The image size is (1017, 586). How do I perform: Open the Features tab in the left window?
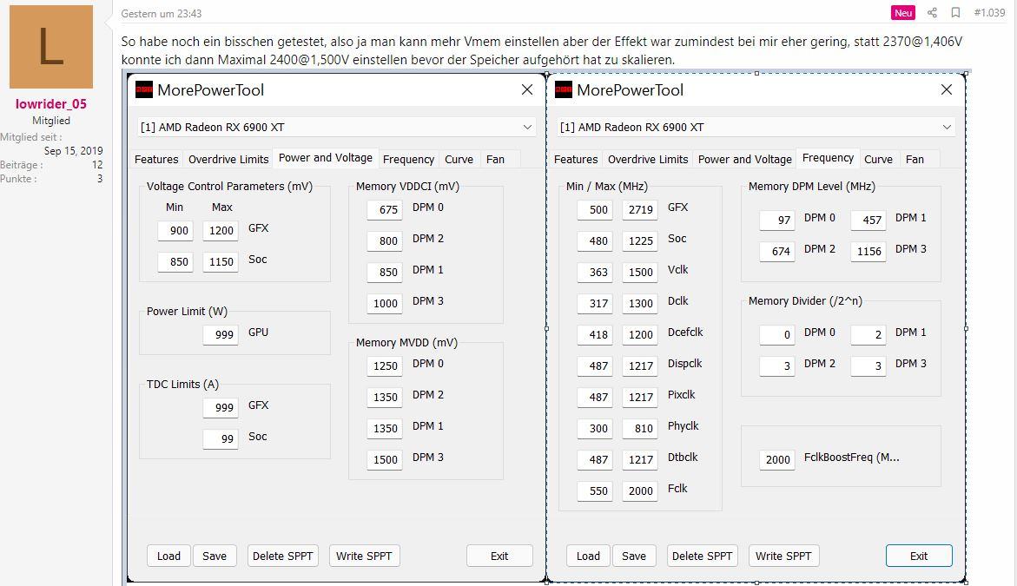pos(156,160)
